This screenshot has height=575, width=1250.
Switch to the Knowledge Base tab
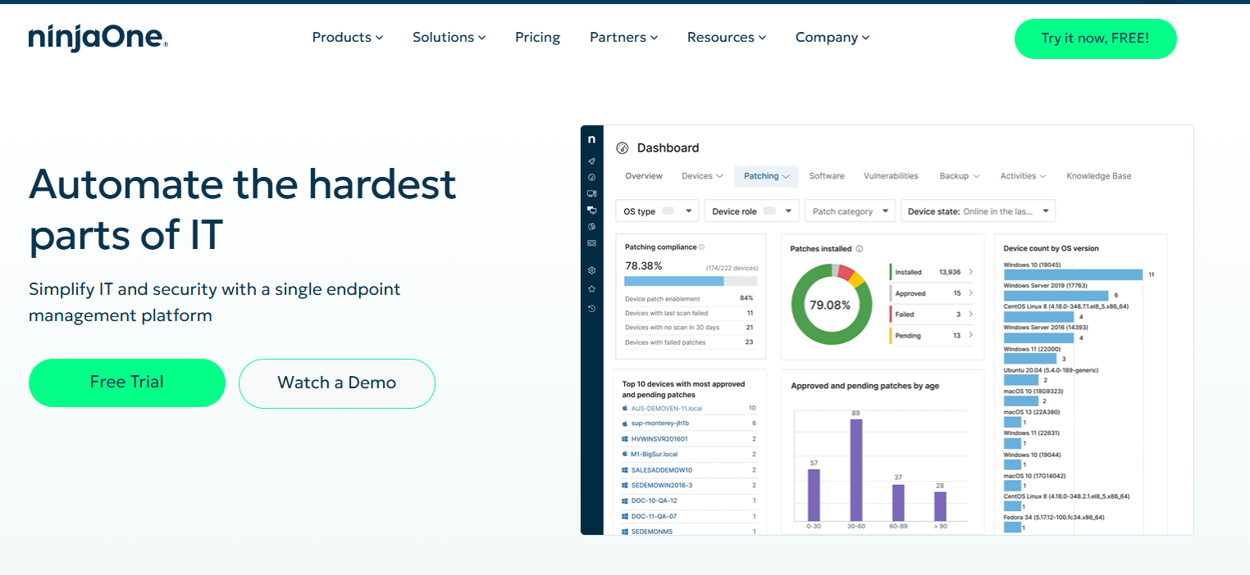(x=1098, y=176)
